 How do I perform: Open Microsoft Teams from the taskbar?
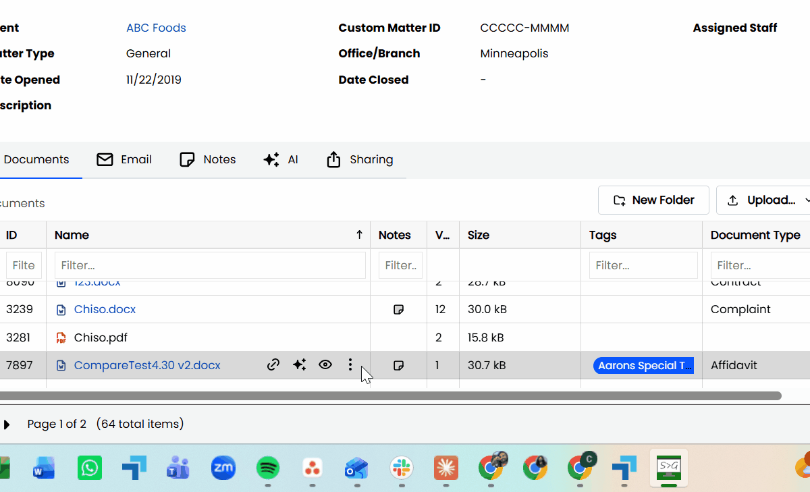178,468
